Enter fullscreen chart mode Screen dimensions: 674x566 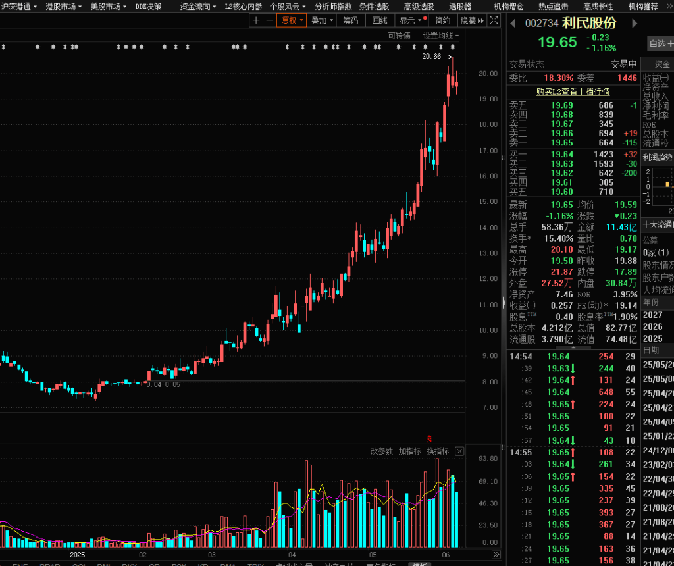[494, 20]
